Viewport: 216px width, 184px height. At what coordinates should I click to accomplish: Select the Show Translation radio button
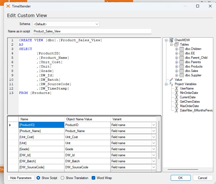pos(62,178)
